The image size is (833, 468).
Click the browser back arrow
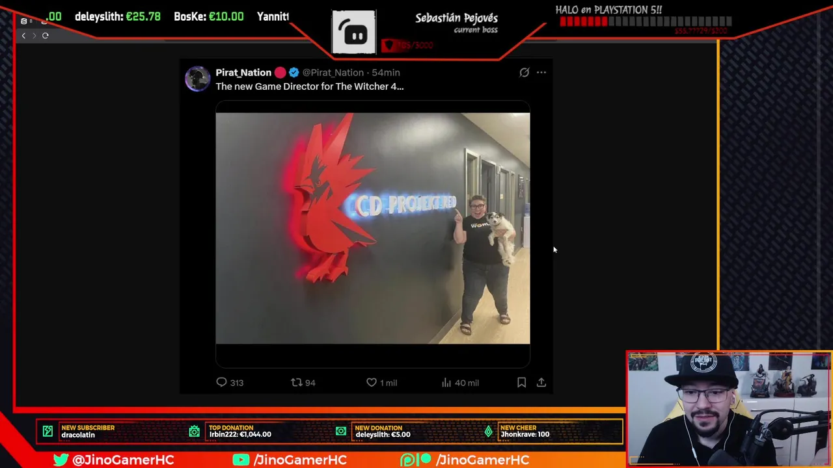point(23,36)
